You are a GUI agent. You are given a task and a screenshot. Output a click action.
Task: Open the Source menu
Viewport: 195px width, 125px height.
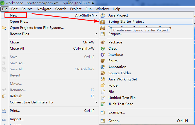tap(27, 9)
